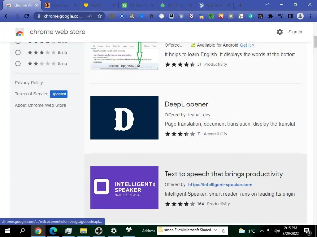Open About Chrome Web Store link
317x237 pixels.
pos(41,105)
